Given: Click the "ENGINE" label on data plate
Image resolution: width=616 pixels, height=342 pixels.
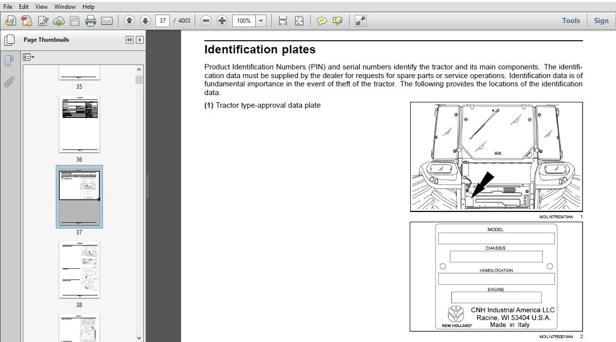Looking at the screenshot, I should (496, 290).
